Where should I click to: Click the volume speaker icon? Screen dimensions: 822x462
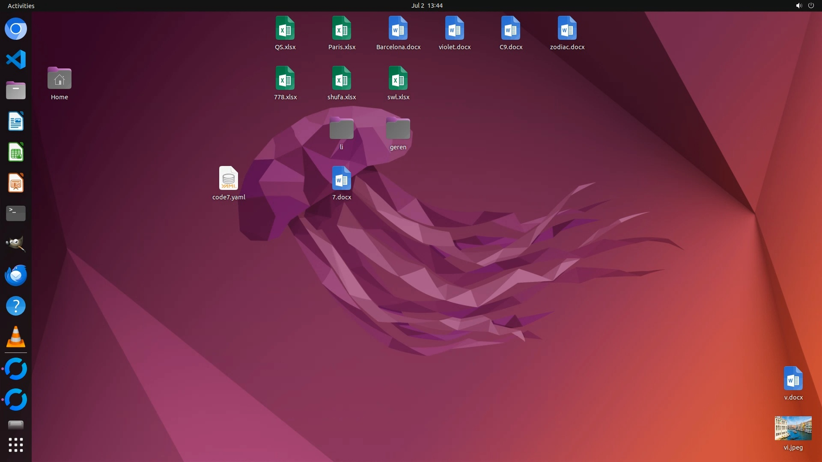798,6
